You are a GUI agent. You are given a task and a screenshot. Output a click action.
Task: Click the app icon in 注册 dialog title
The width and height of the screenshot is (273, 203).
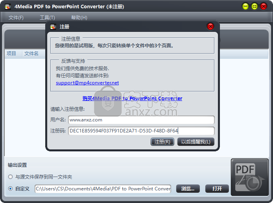[53, 27]
